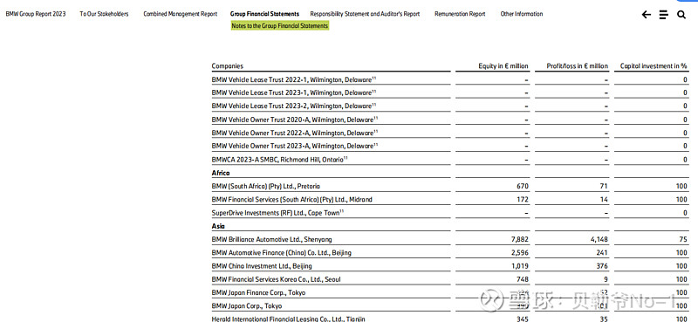Click equity value 748

point(523,279)
